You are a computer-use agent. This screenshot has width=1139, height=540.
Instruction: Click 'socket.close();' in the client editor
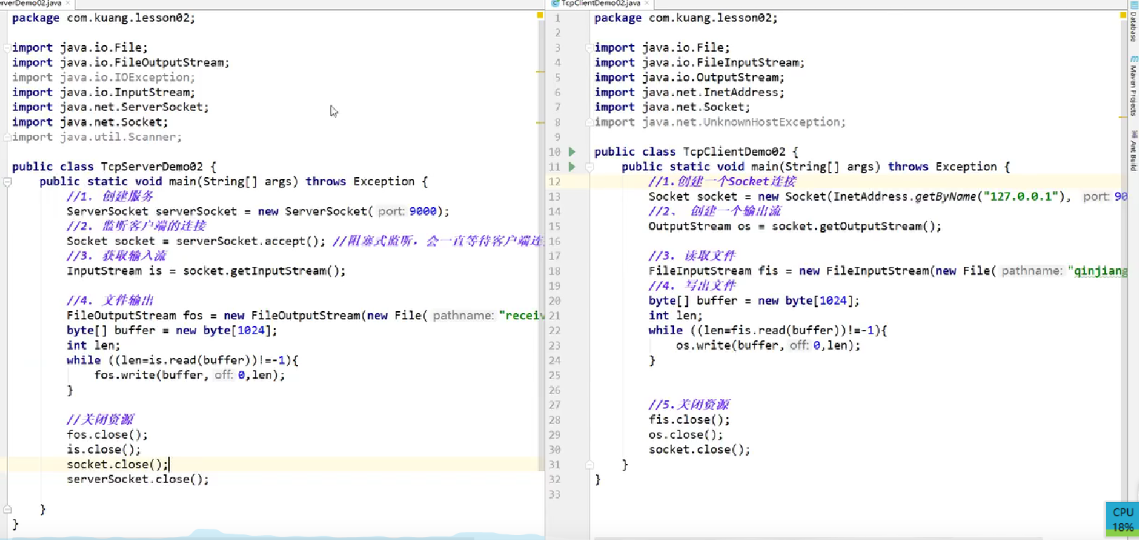699,449
